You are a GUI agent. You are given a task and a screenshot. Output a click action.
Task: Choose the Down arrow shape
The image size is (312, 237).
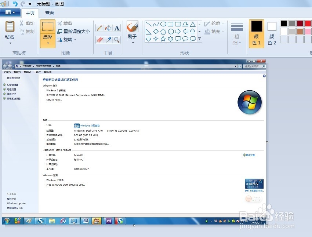tap(148, 39)
